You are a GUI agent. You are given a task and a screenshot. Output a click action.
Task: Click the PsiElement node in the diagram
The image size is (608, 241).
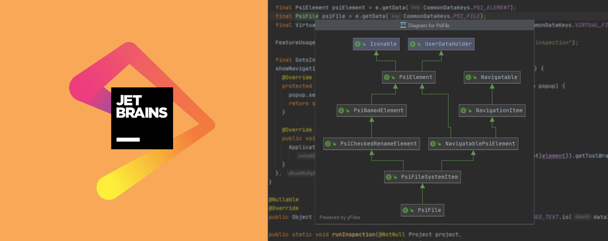[409, 77]
